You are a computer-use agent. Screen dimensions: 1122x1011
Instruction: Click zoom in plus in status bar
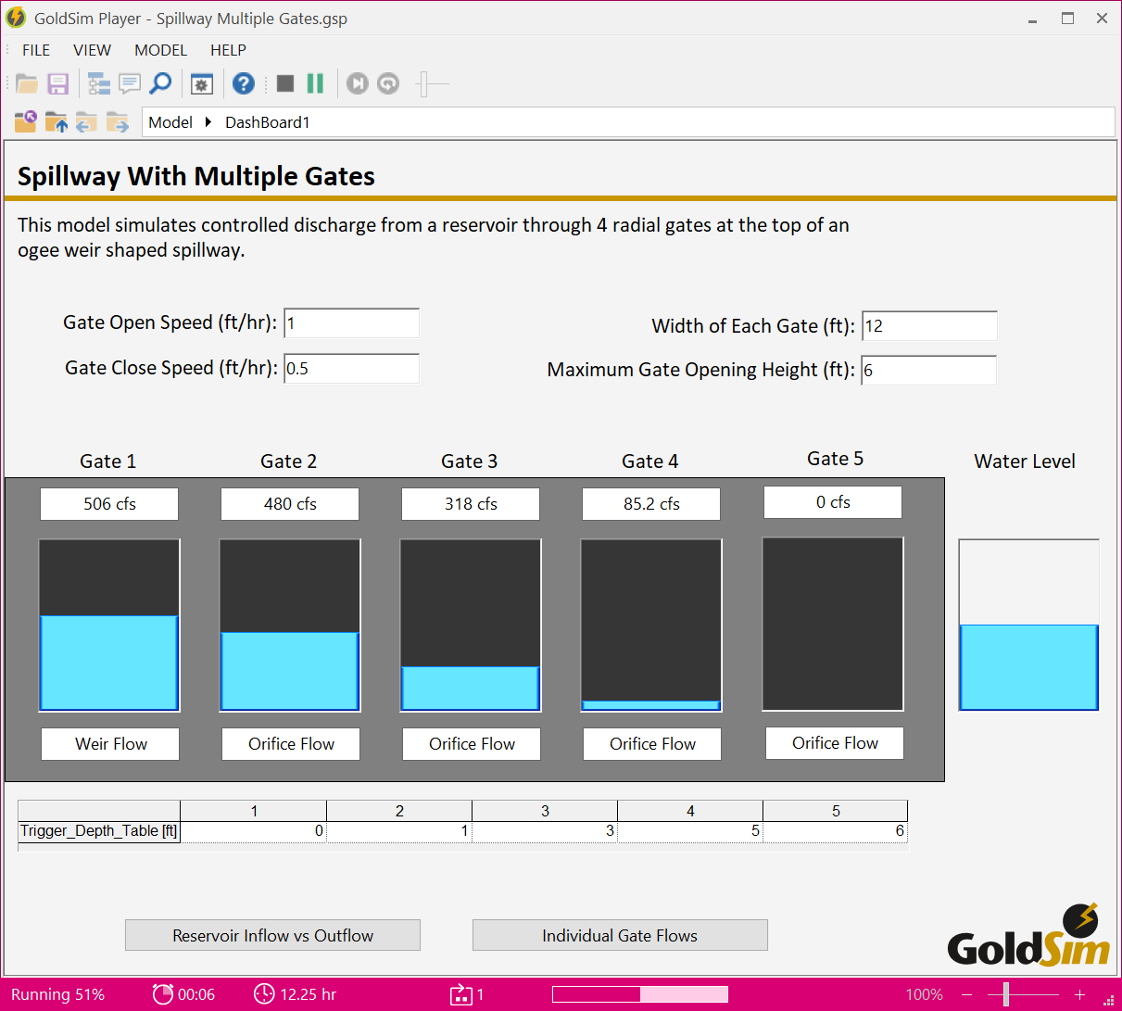point(1079,994)
